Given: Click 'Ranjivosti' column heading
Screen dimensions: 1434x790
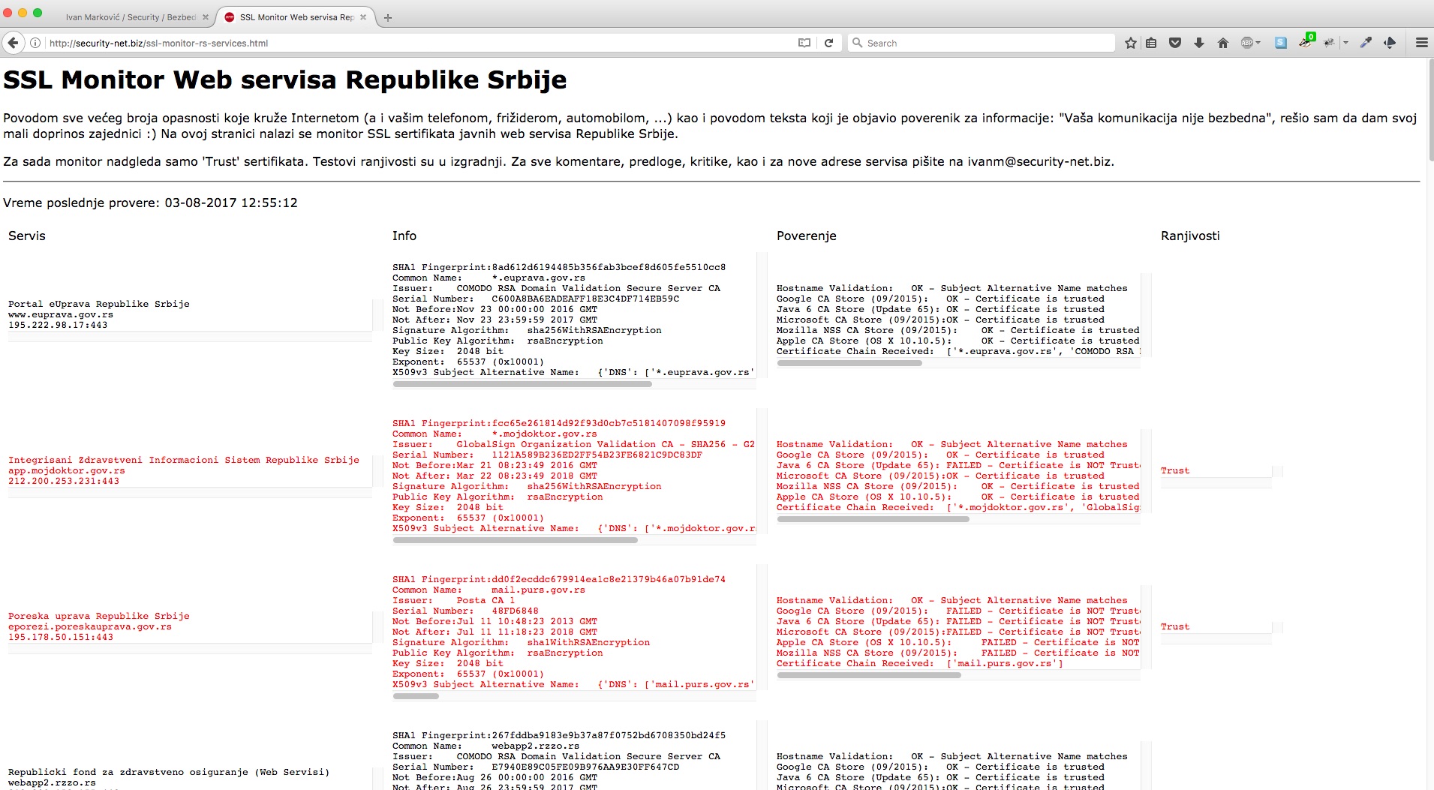Looking at the screenshot, I should coord(1190,236).
